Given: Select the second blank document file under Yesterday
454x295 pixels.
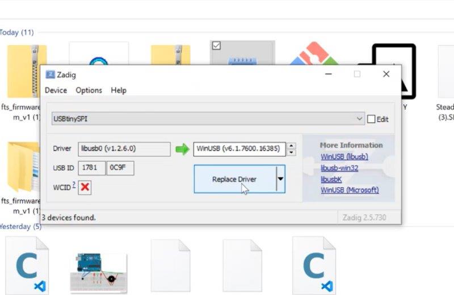Looking at the screenshot, I should coord(242,265).
